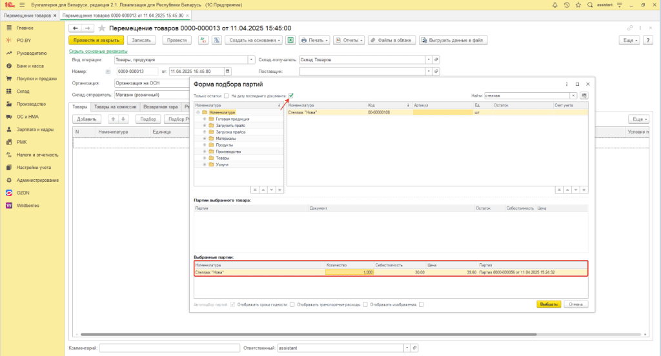Open the Вид операции dropdown arrow
The height and width of the screenshot is (356, 661).
tap(251, 60)
